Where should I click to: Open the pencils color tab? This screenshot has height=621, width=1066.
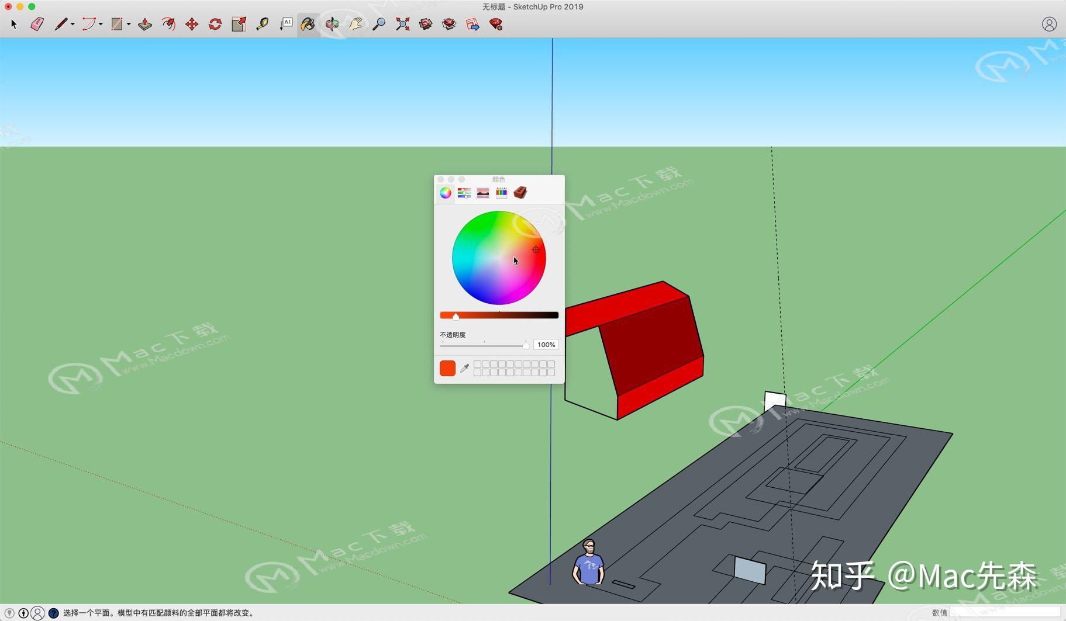pyautogui.click(x=502, y=193)
